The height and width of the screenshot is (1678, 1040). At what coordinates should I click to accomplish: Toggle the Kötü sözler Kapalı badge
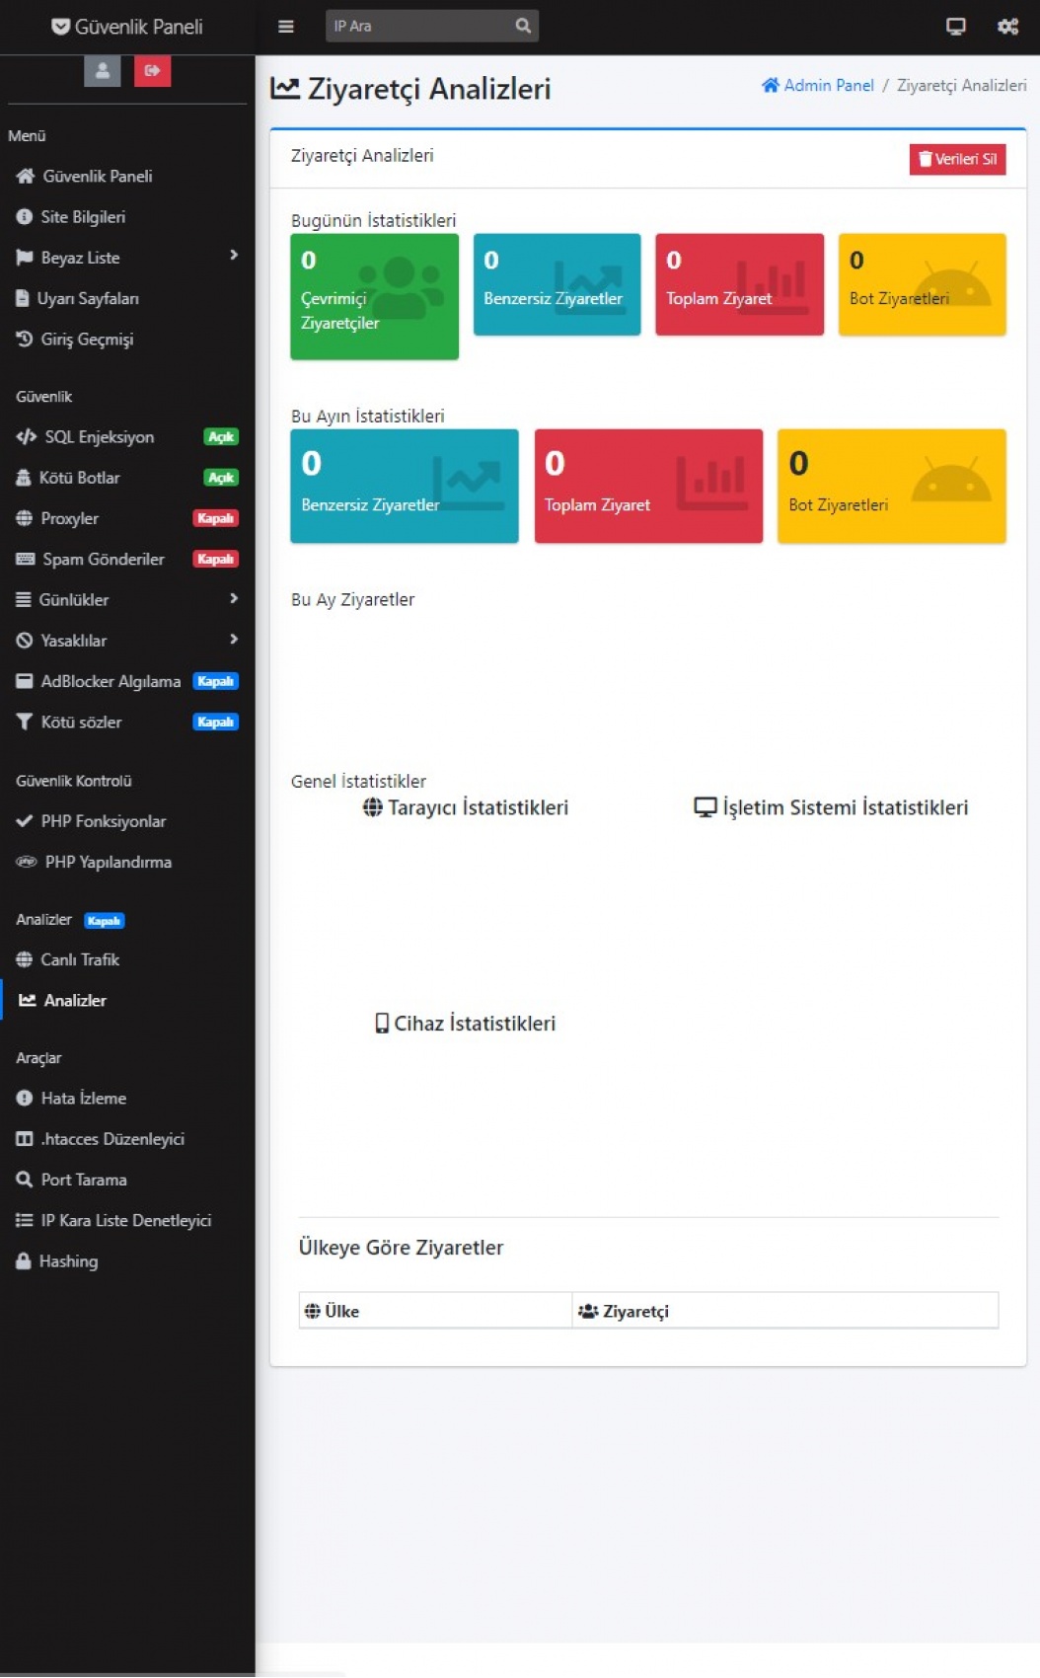tap(215, 722)
